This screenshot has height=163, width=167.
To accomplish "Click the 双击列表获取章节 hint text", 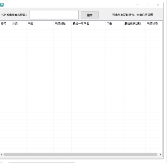I will pos(132,15).
